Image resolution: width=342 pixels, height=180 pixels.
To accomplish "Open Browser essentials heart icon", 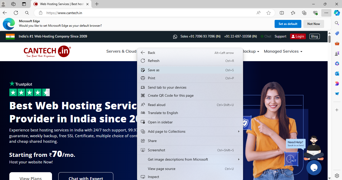I will [315, 13].
